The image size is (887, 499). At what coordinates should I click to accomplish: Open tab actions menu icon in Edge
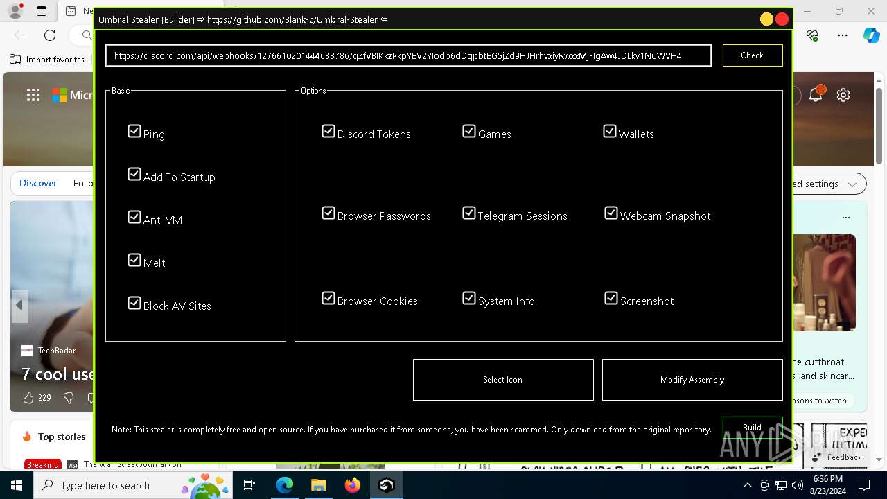click(42, 11)
